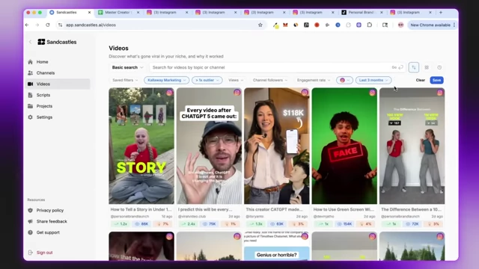Viewport: 479px width, 269px height.
Task: Open the Chrome three-dot menu
Action: click(x=454, y=25)
